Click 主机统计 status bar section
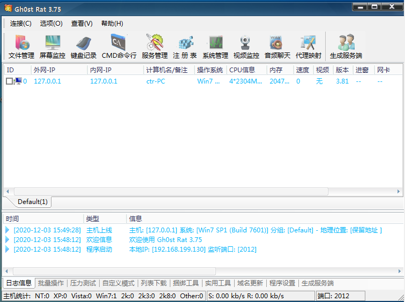Screen dimensions: 405x302 point(103,296)
